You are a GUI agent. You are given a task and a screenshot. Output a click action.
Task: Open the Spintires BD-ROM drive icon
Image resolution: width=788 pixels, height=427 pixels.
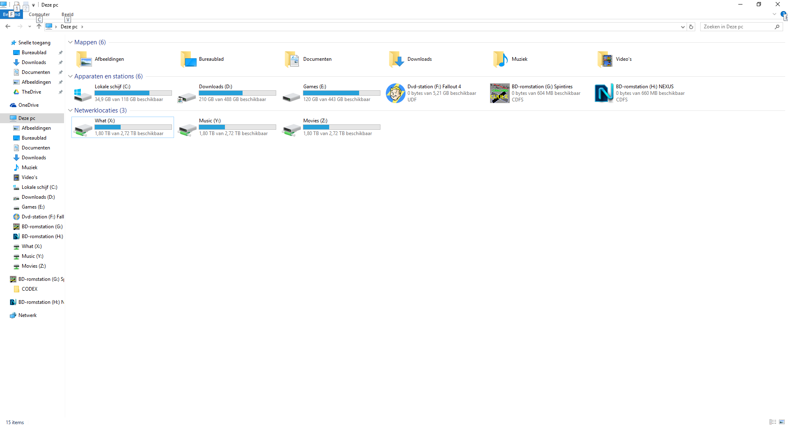[x=499, y=93]
